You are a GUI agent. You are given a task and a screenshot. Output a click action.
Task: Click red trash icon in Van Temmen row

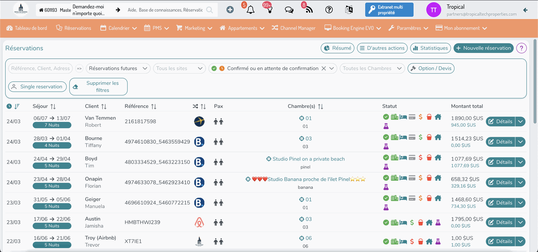click(x=429, y=117)
